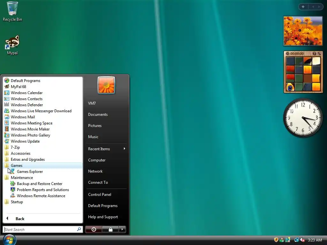
Task: Click the puzzle gadget shuffle icon
Action: 319,54
